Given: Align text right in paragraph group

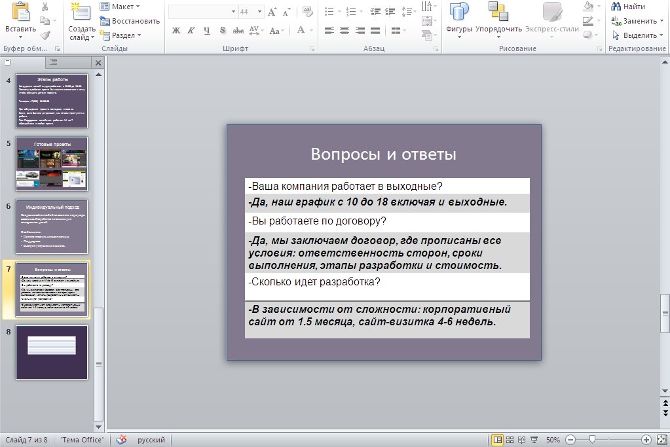Looking at the screenshot, I should point(360,30).
